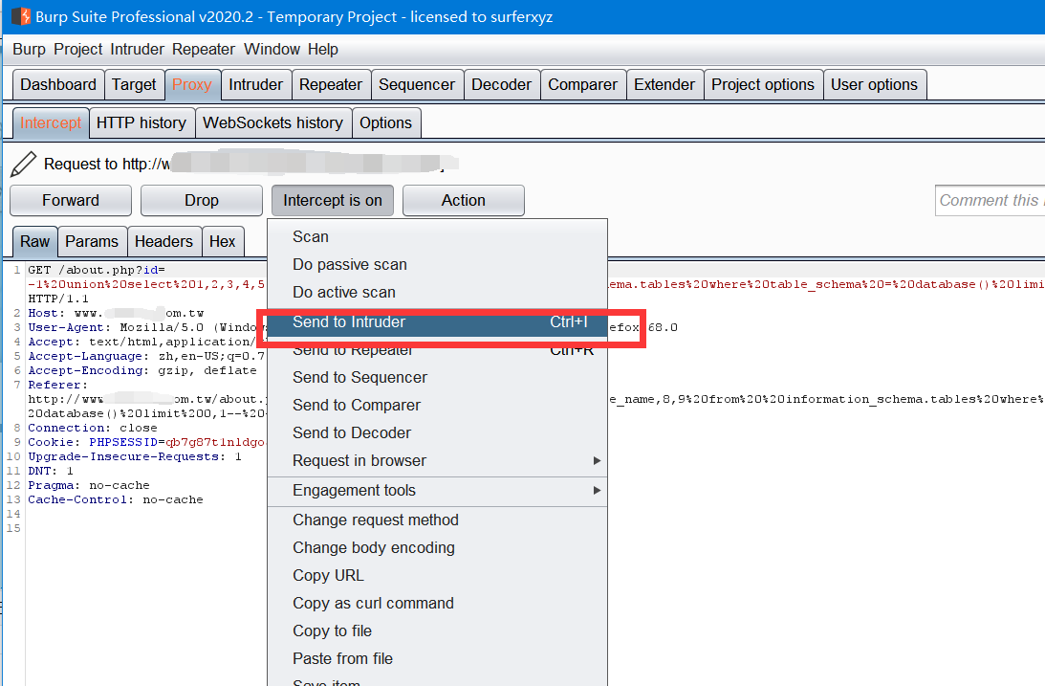Choose Send to Decoder
The width and height of the screenshot is (1045, 686).
[437, 433]
